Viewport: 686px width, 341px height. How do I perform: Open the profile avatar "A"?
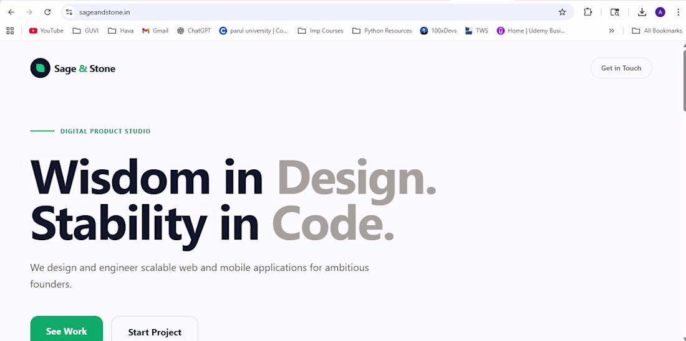coord(660,12)
